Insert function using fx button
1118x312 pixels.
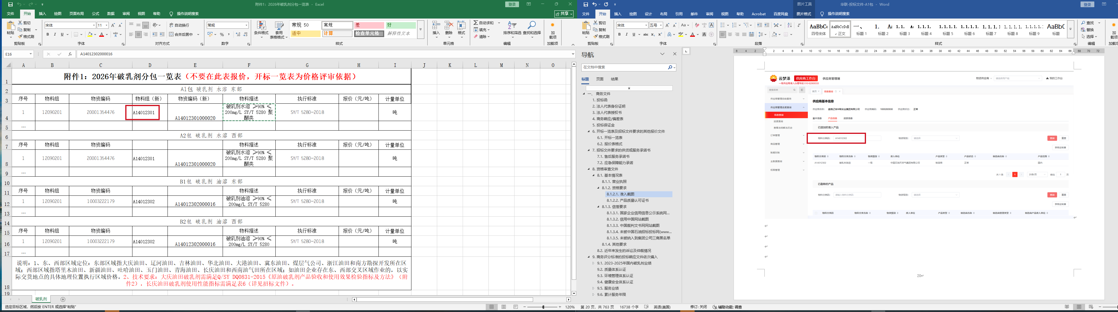point(70,54)
